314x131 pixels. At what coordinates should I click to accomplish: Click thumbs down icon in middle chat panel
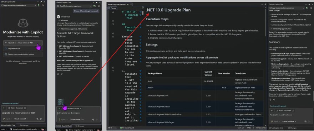(61, 74)
